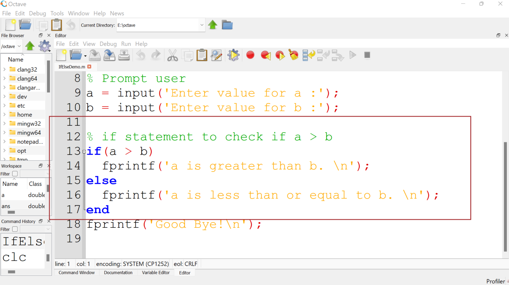Switch to the Command Window tab

(x=77, y=272)
